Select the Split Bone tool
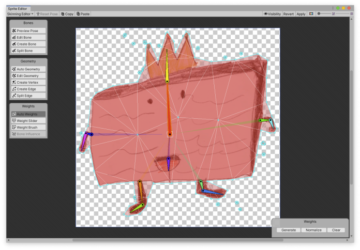Viewport: 360px width, 250px height. (28, 51)
